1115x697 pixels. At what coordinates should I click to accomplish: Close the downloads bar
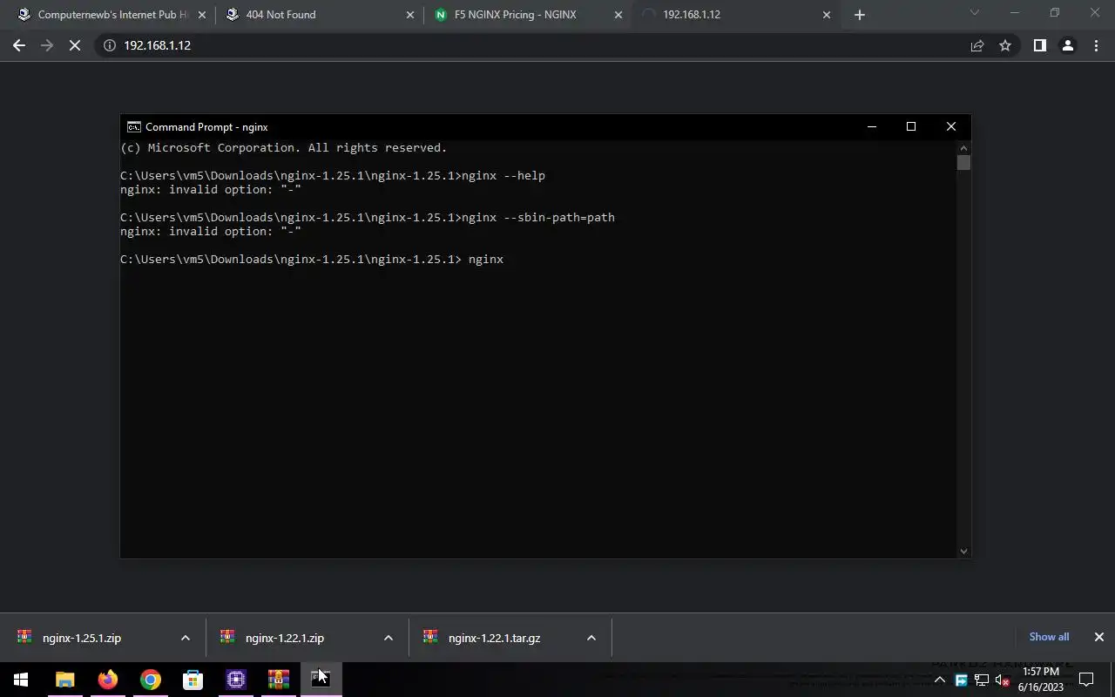click(x=1098, y=637)
